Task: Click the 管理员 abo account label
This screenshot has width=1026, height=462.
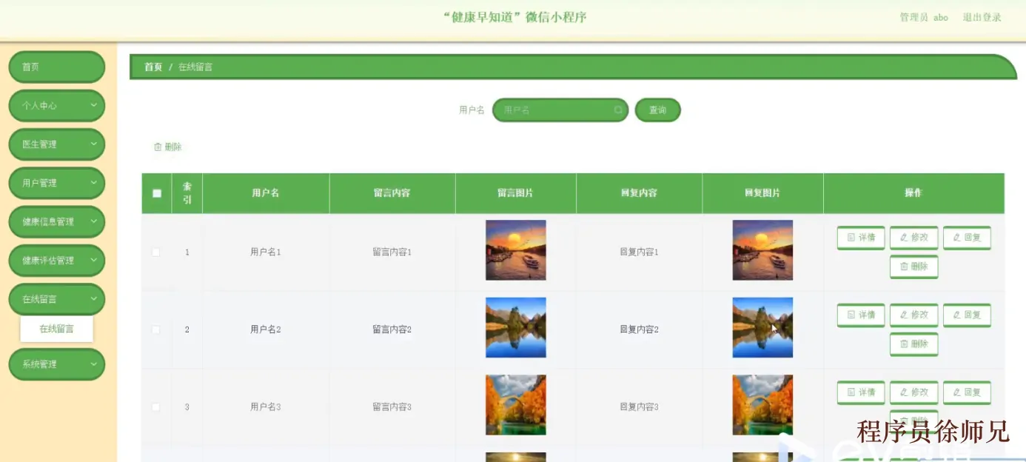Action: point(924,17)
